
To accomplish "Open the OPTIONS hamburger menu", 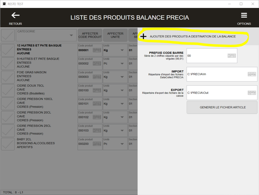I will coord(244,15).
